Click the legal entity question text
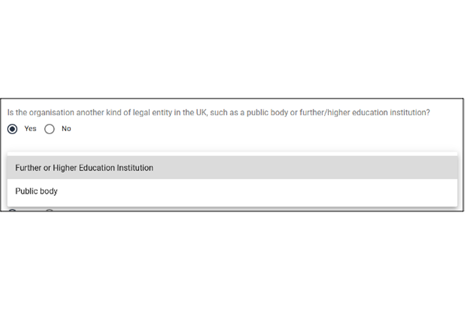Screen dimensions: 465x310 coord(218,112)
